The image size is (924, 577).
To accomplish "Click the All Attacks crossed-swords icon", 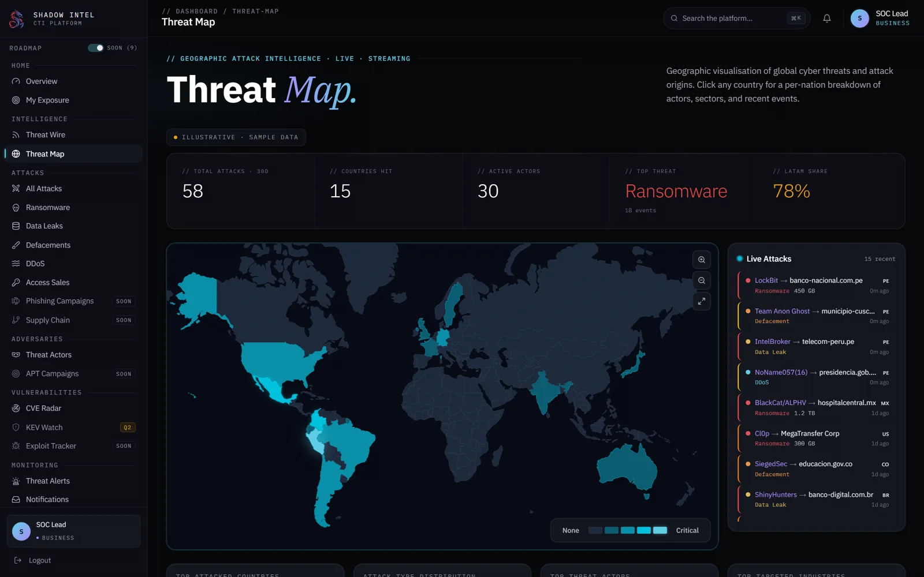I will [x=16, y=189].
